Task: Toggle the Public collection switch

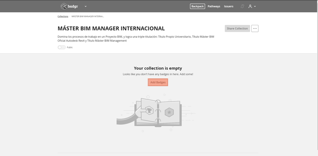Action: point(62,47)
